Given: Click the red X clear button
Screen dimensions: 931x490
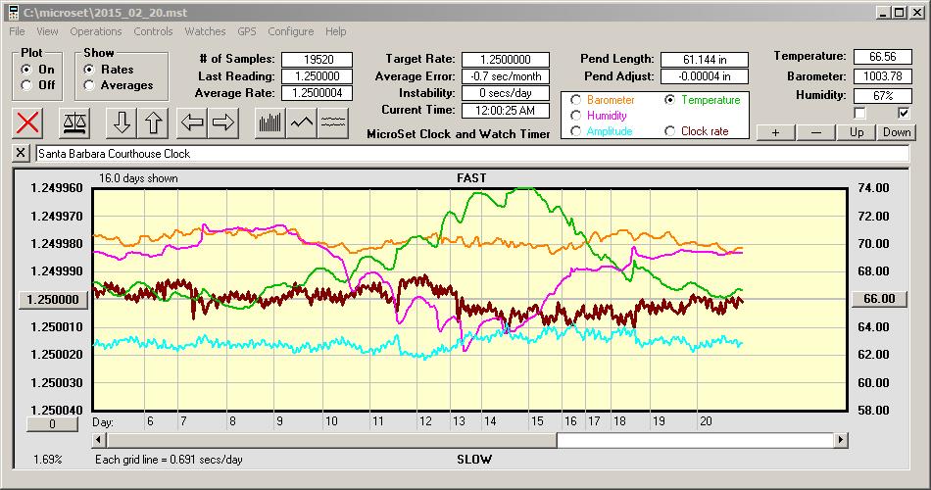Looking at the screenshot, I should pyautogui.click(x=29, y=123).
